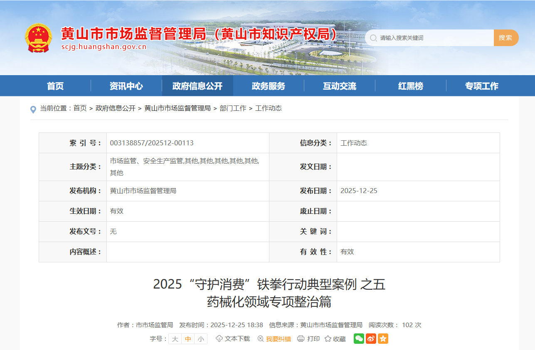The width and height of the screenshot is (535, 350).
Task: Go to 首页 in the breadcrumb
Action: (80, 108)
